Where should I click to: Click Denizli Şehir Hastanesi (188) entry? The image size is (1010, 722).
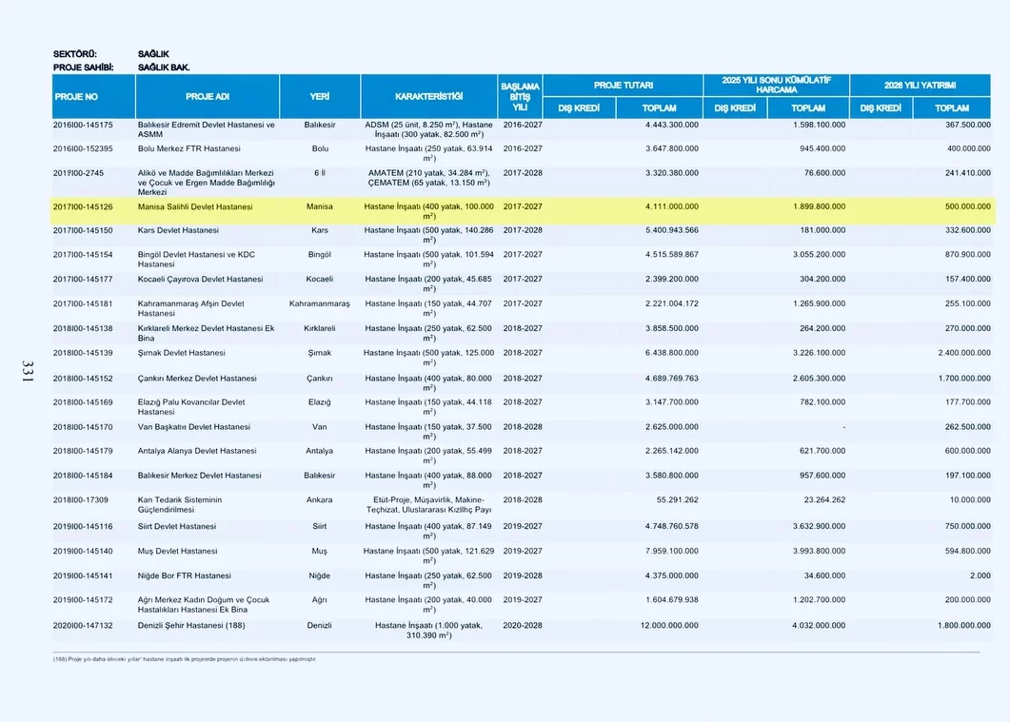coord(191,625)
